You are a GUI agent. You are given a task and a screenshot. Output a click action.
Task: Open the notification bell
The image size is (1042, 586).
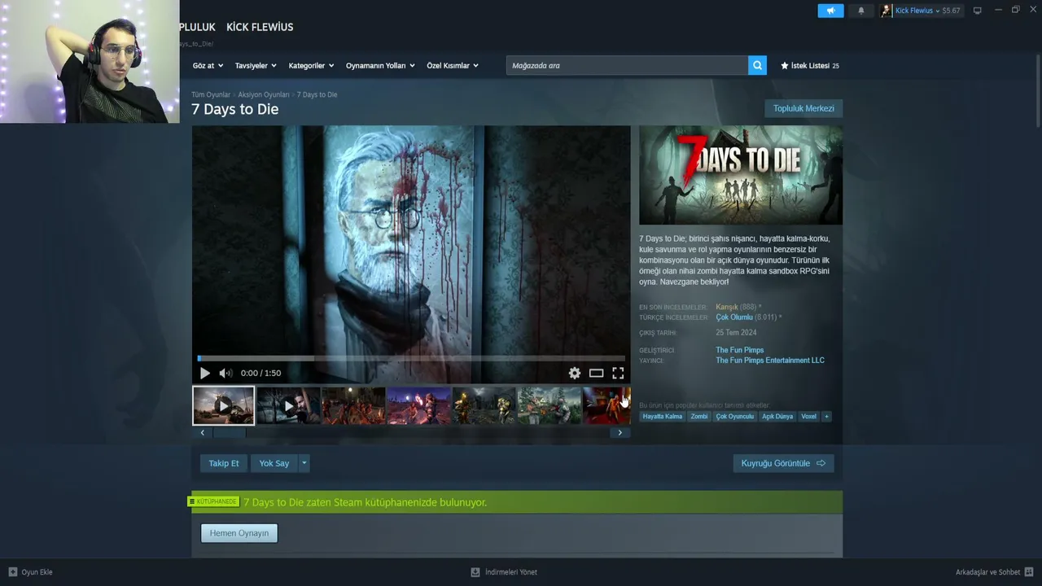[861, 11]
